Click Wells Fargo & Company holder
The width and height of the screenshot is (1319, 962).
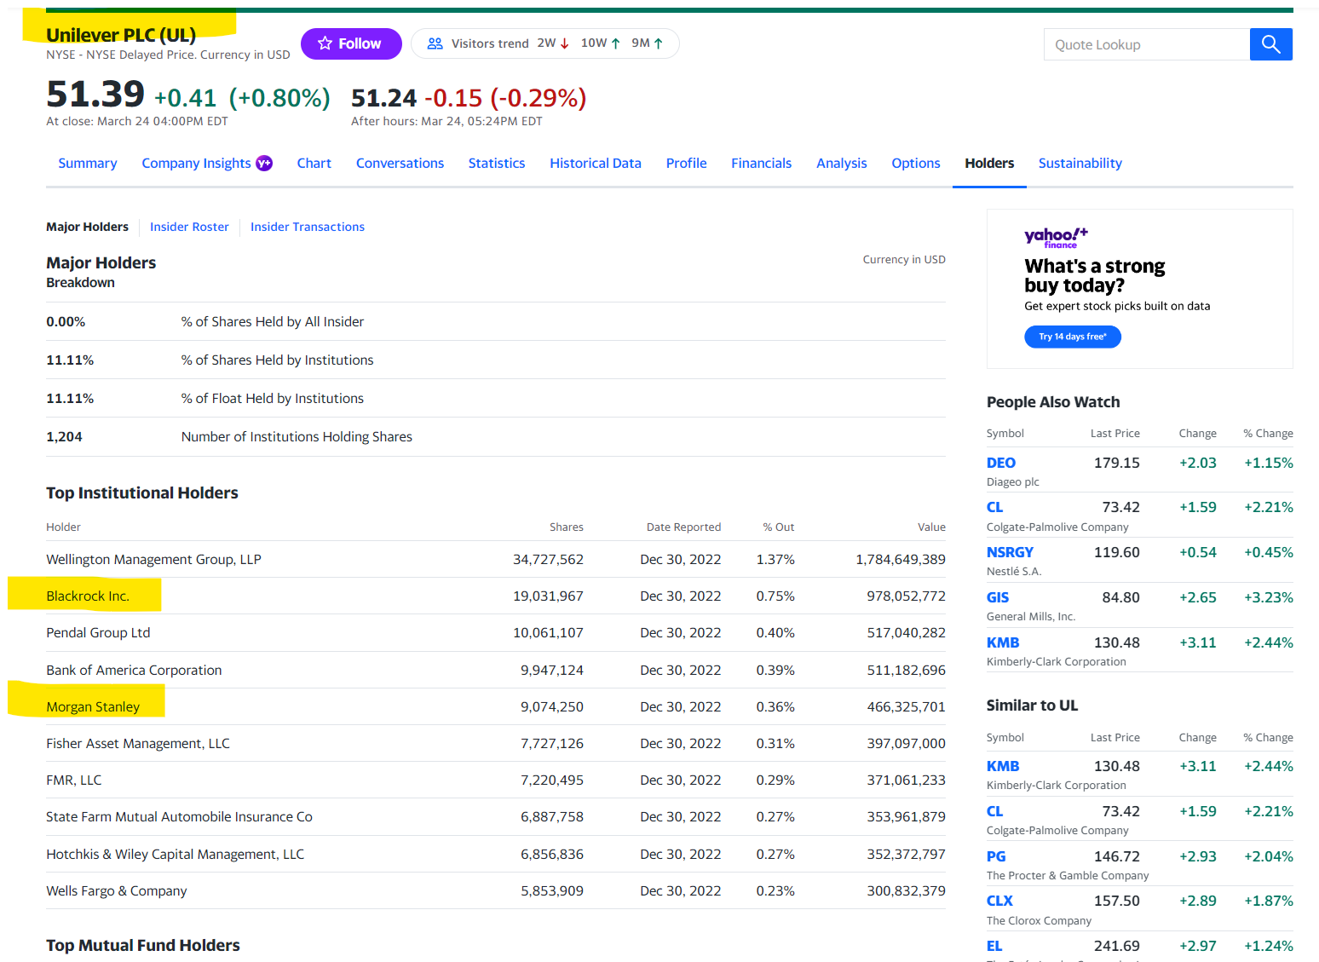click(117, 890)
